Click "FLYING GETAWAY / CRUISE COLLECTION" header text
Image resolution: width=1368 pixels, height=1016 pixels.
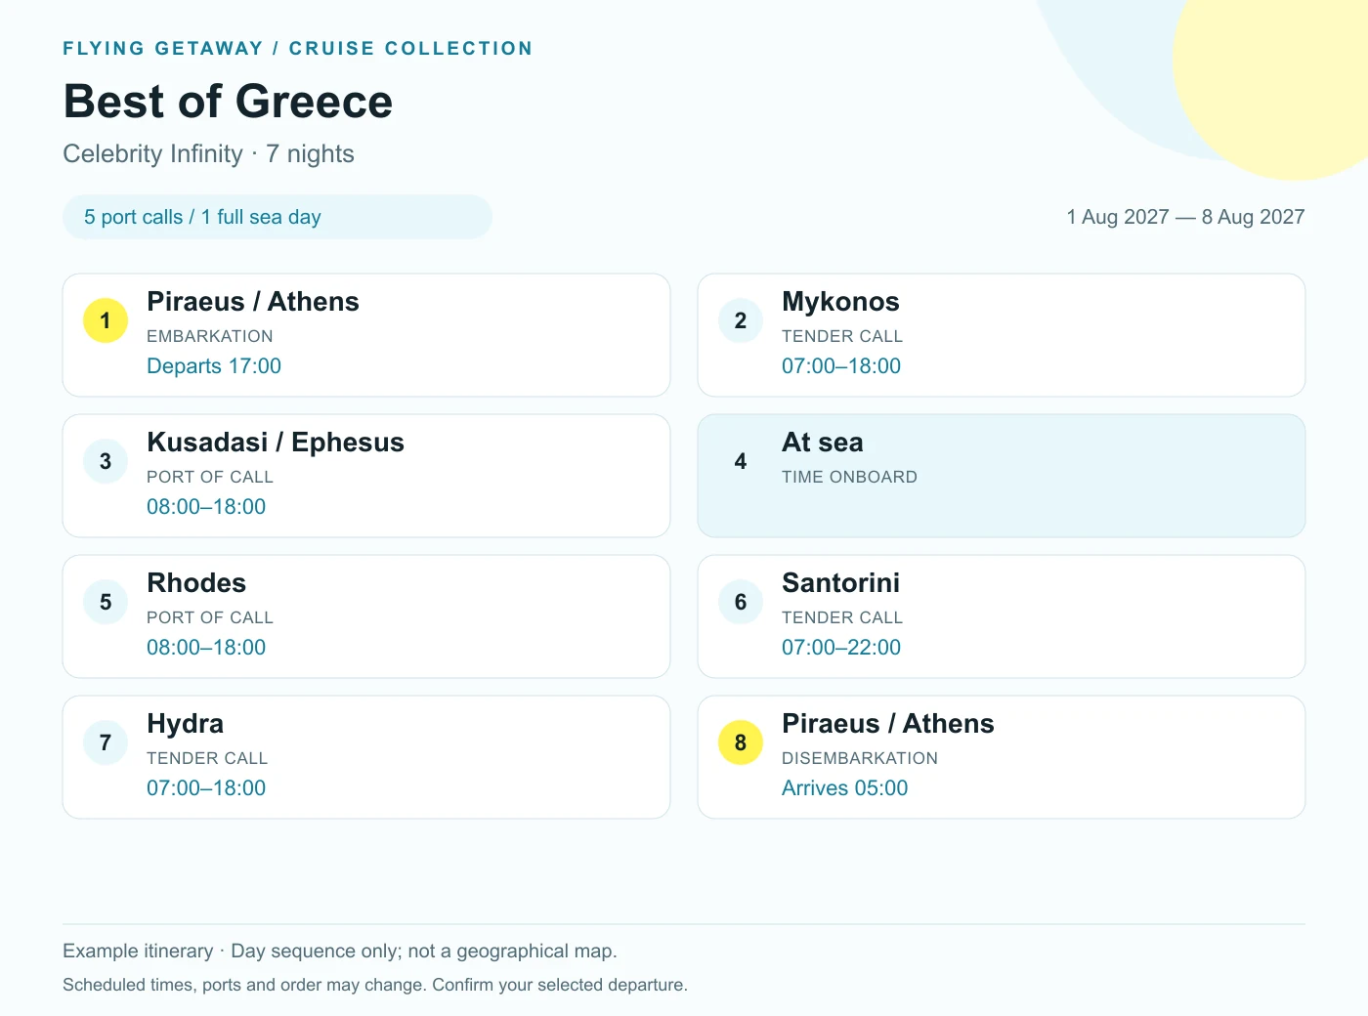click(298, 49)
